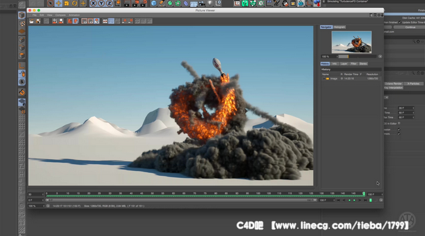The height and width of the screenshot is (236, 425).
Task: Jump to the last frame button
Action: pos(365,200)
